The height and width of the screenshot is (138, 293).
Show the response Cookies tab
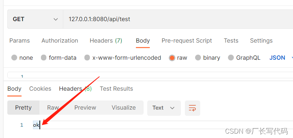[40, 88]
